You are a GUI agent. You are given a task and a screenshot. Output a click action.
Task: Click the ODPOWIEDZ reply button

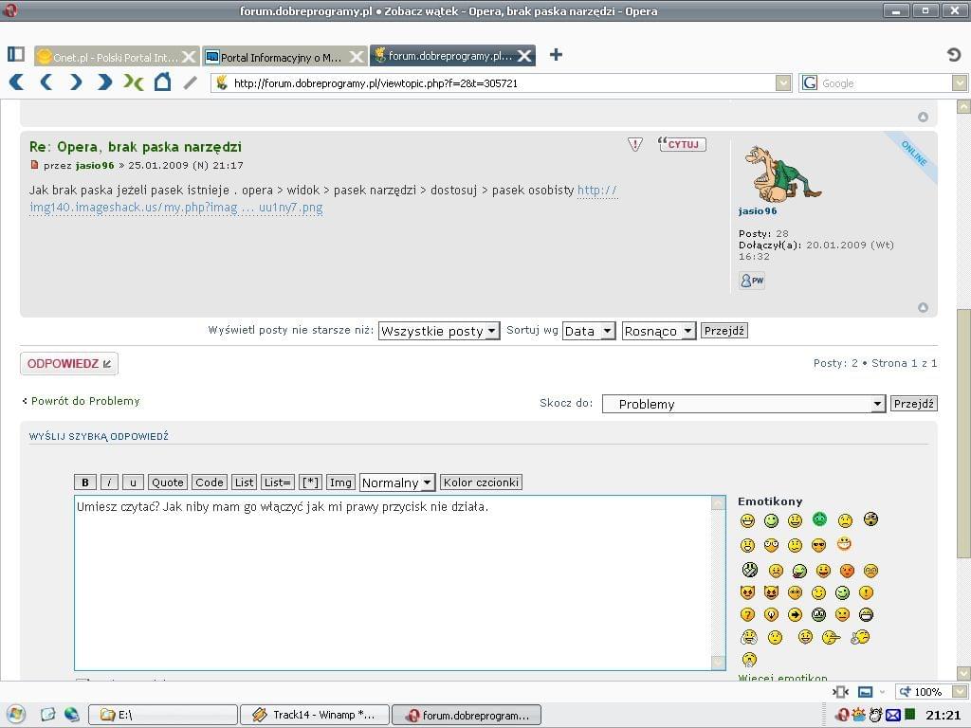point(68,363)
